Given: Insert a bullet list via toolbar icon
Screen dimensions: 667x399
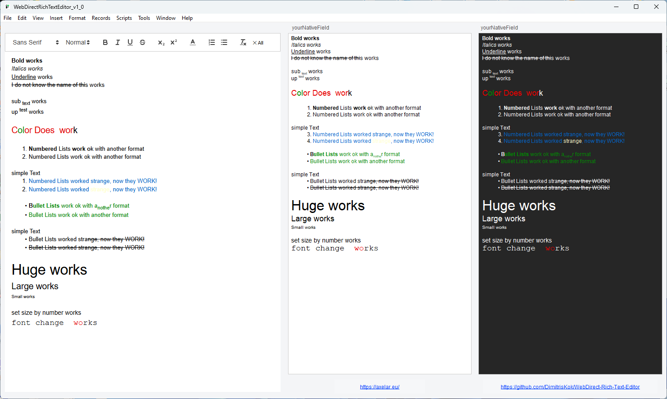Looking at the screenshot, I should pos(224,42).
